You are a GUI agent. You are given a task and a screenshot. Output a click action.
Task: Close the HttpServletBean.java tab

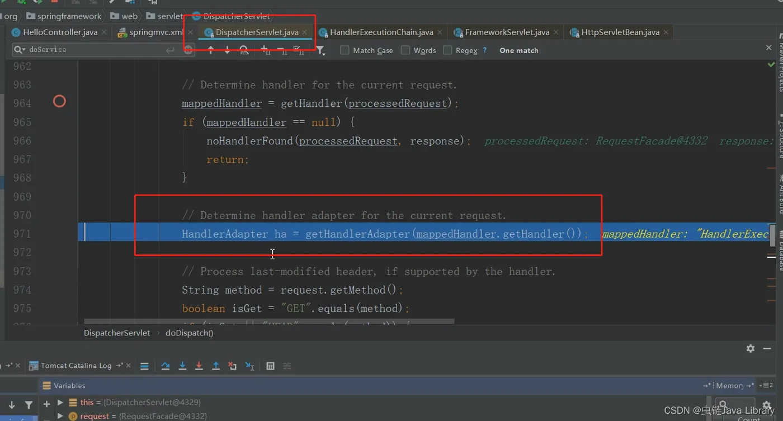666,32
